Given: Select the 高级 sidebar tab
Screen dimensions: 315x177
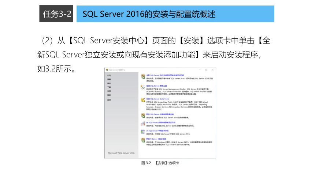Looking at the screenshot, I should 109,95.
